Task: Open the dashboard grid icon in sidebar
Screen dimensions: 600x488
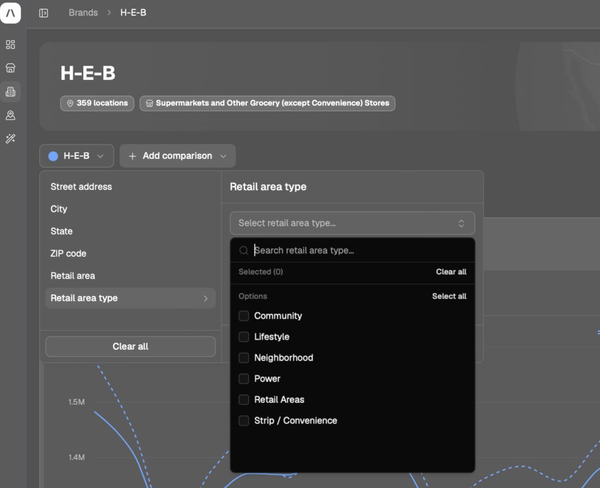Action: pos(11,45)
